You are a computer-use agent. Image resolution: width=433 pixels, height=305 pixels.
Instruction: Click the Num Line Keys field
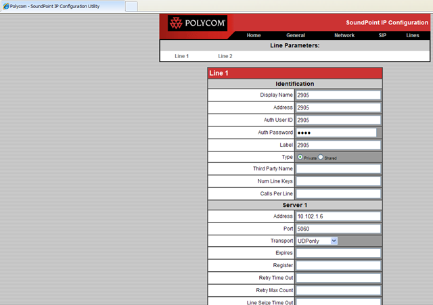pos(338,181)
